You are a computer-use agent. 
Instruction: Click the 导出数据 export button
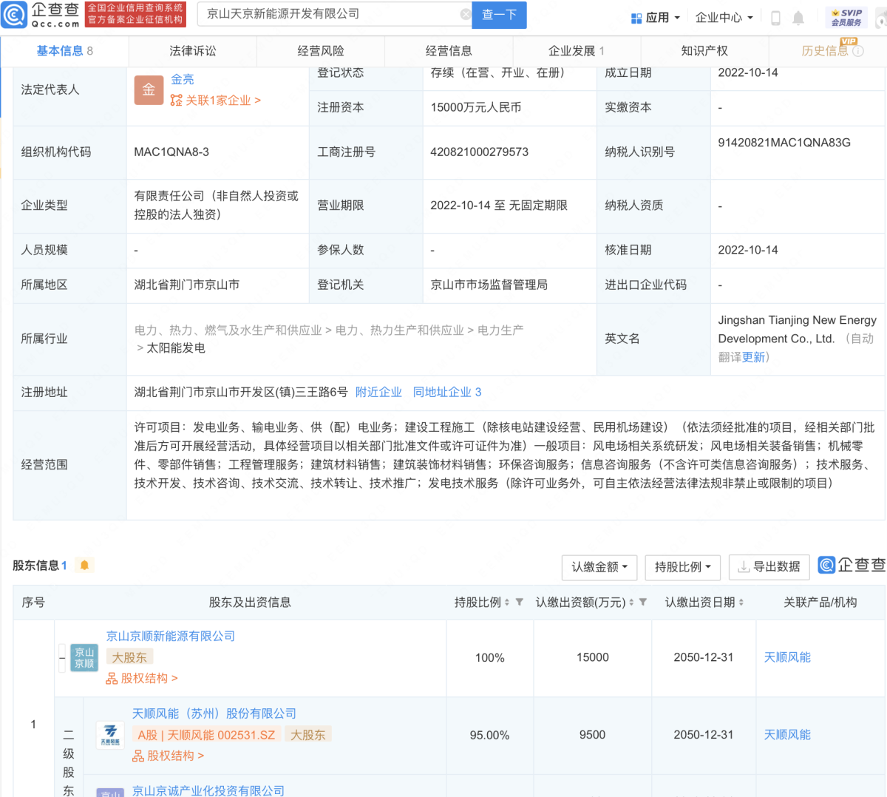click(769, 567)
